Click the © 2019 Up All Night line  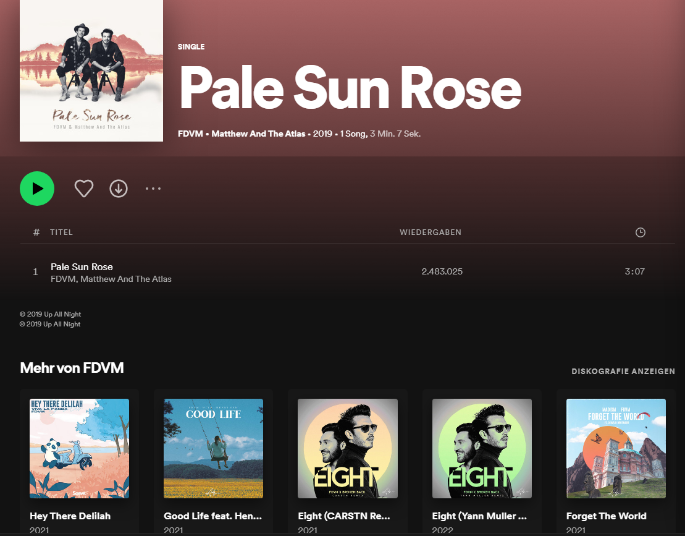coord(50,314)
